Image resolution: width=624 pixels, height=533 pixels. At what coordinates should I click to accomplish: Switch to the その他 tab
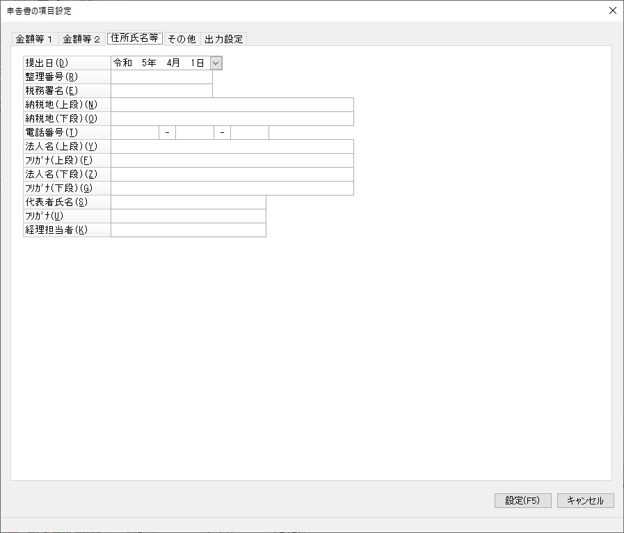pos(182,39)
